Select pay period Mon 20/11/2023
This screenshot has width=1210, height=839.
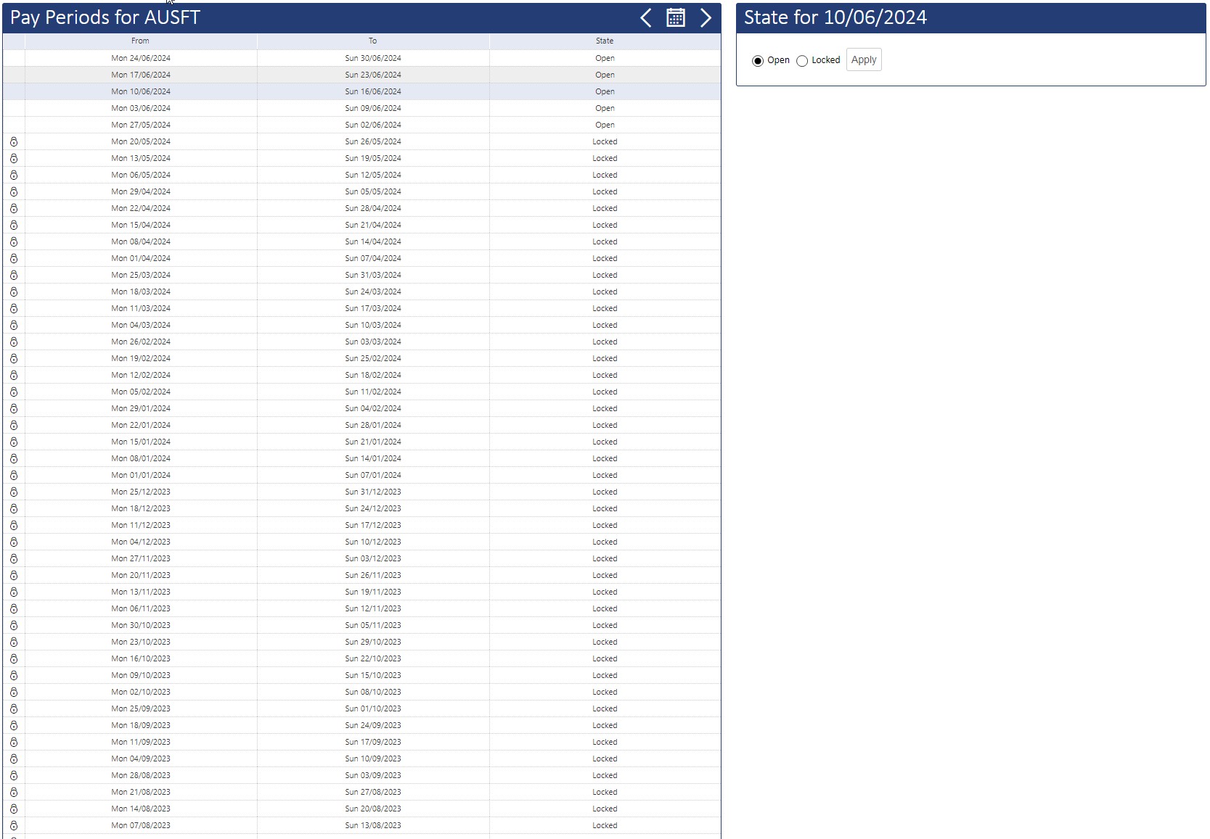(x=141, y=575)
